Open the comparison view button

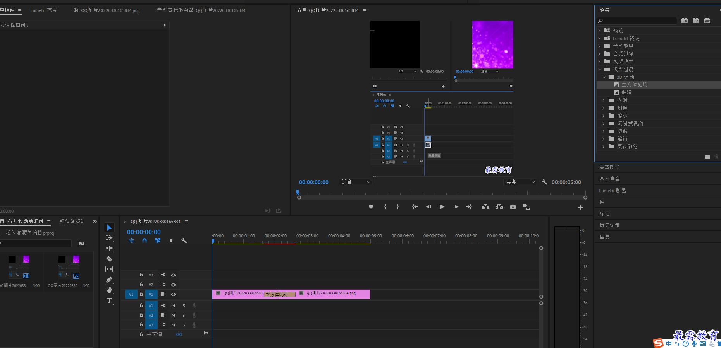pos(526,207)
